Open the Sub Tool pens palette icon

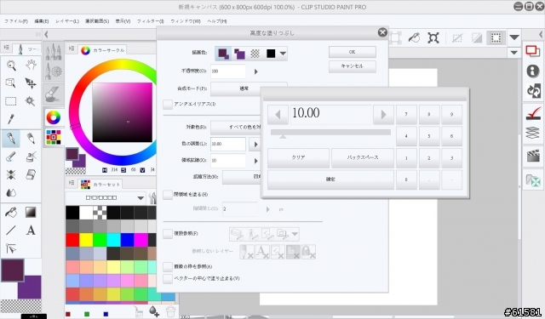54,52
